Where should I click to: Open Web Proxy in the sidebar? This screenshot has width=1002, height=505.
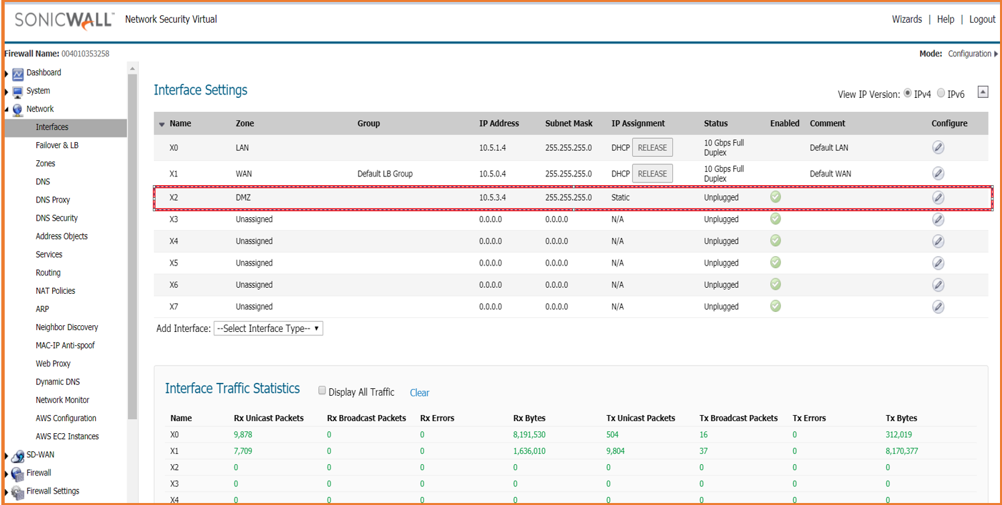[53, 364]
